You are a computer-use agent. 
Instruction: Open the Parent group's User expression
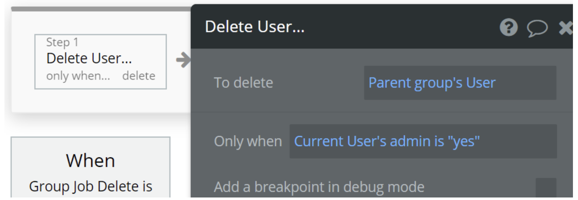coord(432,83)
